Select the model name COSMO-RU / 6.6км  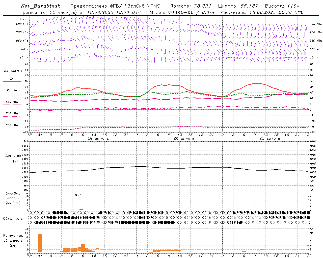pyautogui.click(x=191, y=12)
